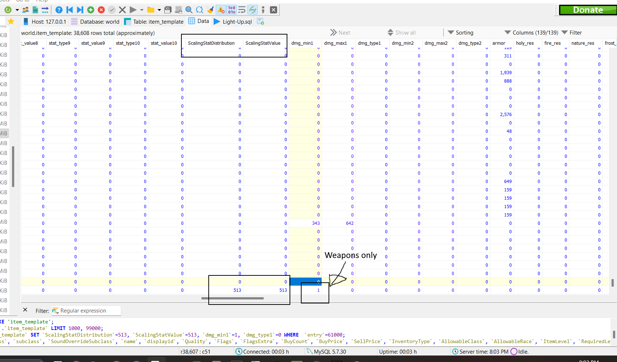
Task: Click the CSV export grid rows icon
Action: [x=35, y=10]
